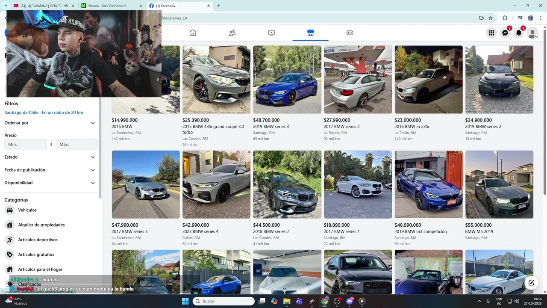Switch to the Stream - Kick Dashboard tab

click(112, 6)
